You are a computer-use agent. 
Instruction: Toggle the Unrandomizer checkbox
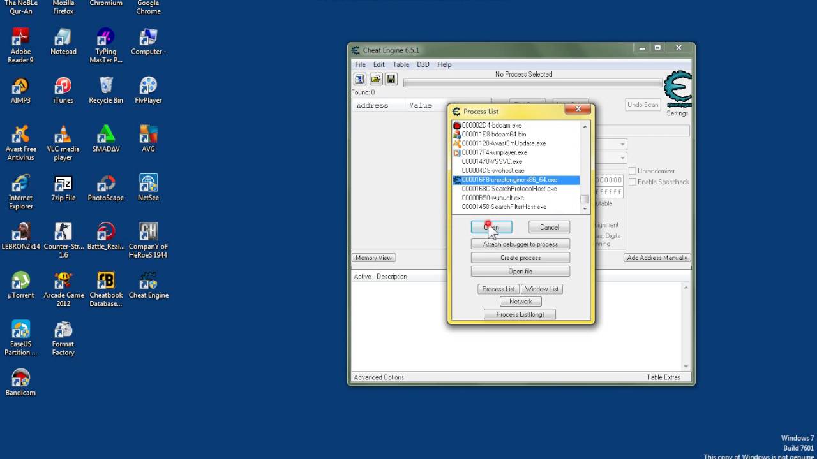633,171
